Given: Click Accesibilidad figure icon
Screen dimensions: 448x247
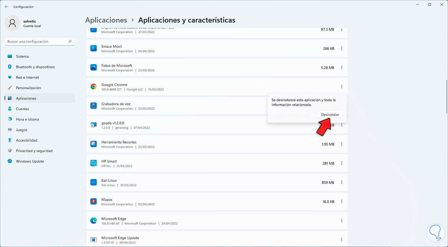Looking at the screenshot, I should [10, 140].
